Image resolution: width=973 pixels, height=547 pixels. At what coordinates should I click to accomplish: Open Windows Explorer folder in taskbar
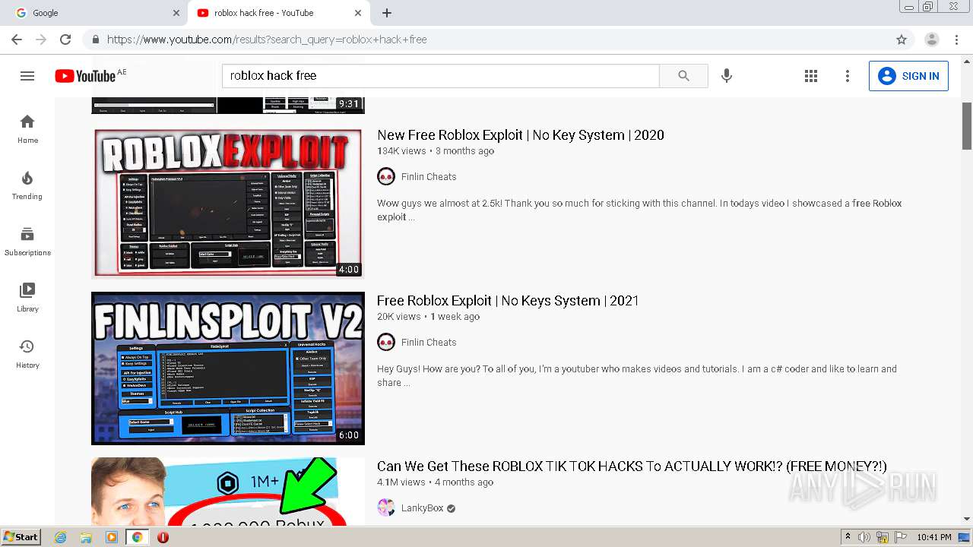86,537
